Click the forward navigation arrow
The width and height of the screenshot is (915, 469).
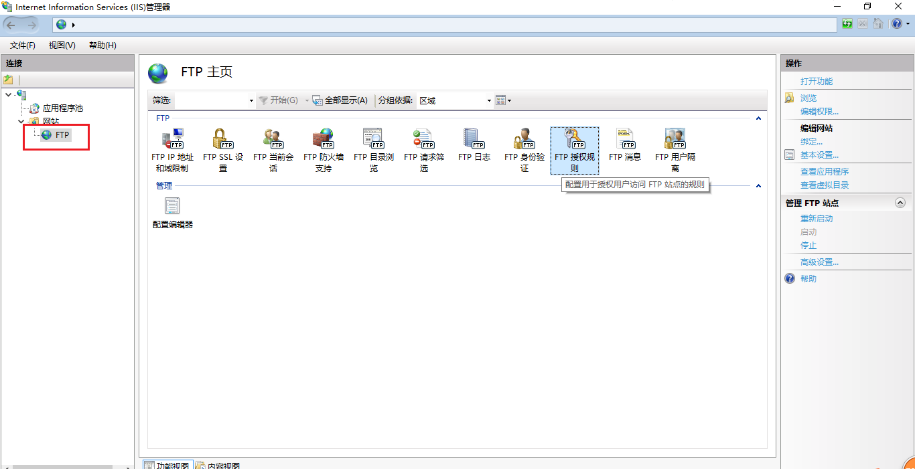coord(31,25)
